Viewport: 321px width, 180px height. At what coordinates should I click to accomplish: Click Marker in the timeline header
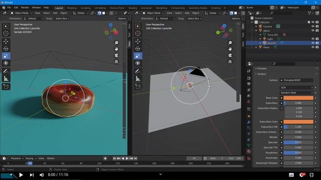(x=51, y=158)
